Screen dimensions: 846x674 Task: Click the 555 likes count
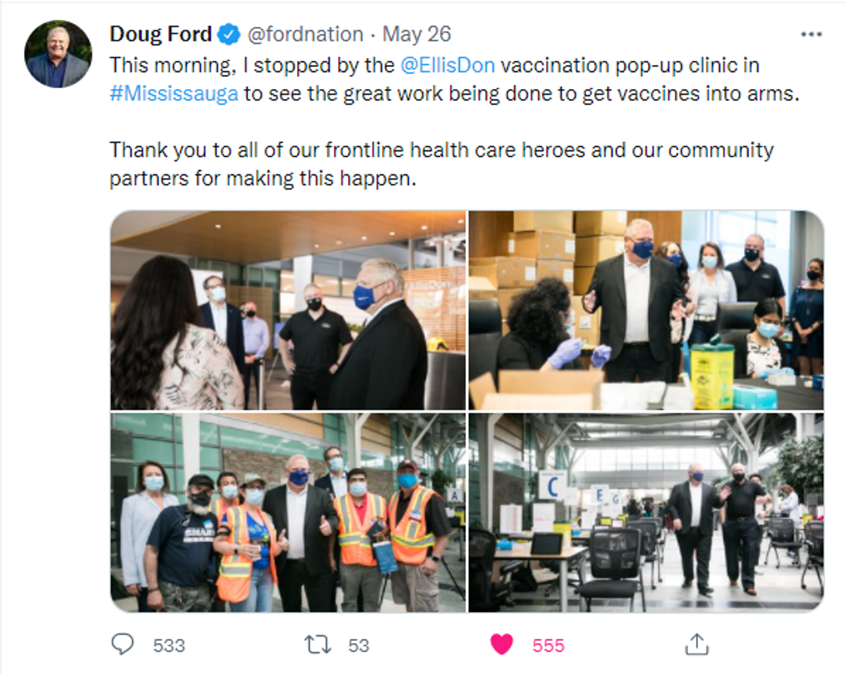(548, 646)
